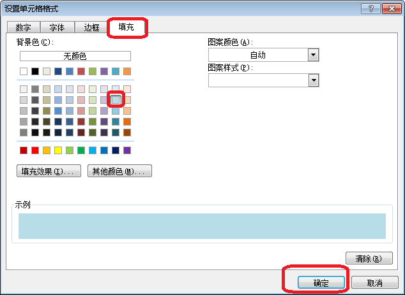405x295 pixels.
Task: Select medium blue in standard colors row
Action: [104, 150]
